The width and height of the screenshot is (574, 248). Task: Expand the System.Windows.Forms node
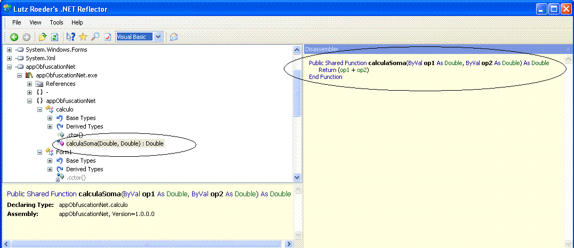10,50
